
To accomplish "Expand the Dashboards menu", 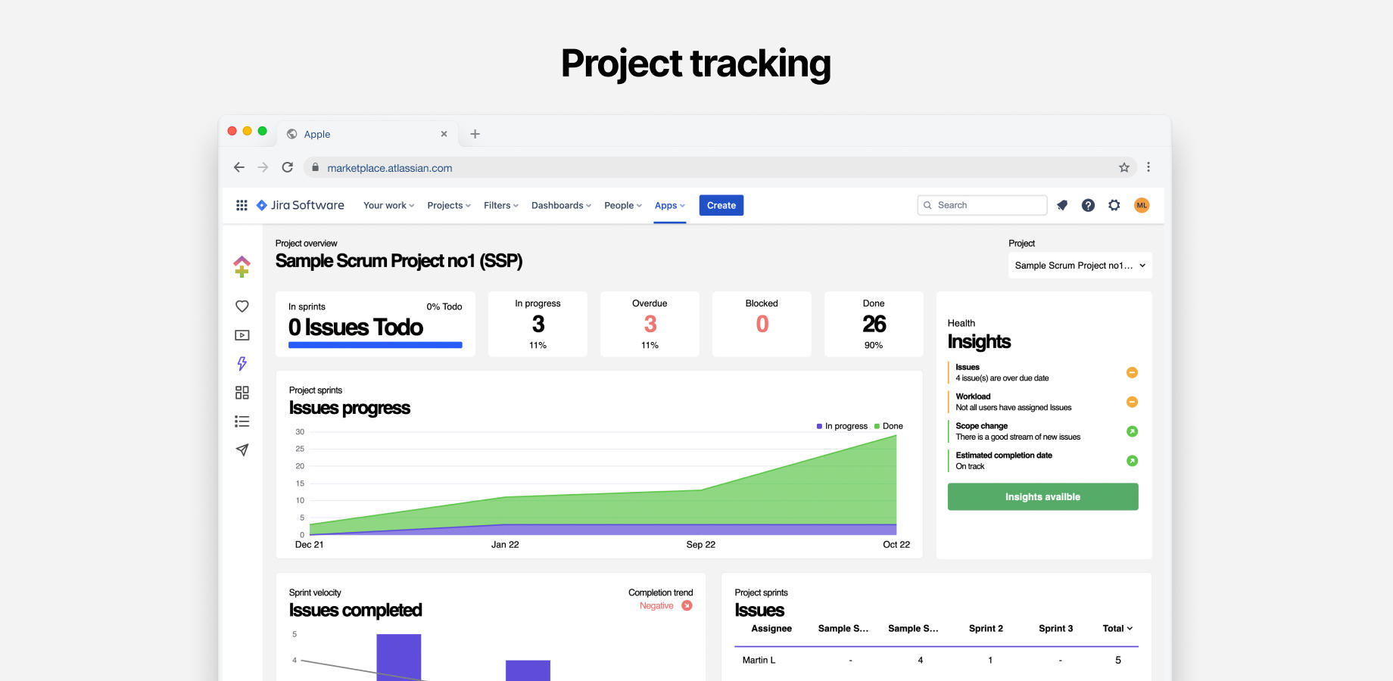I will 561,205.
